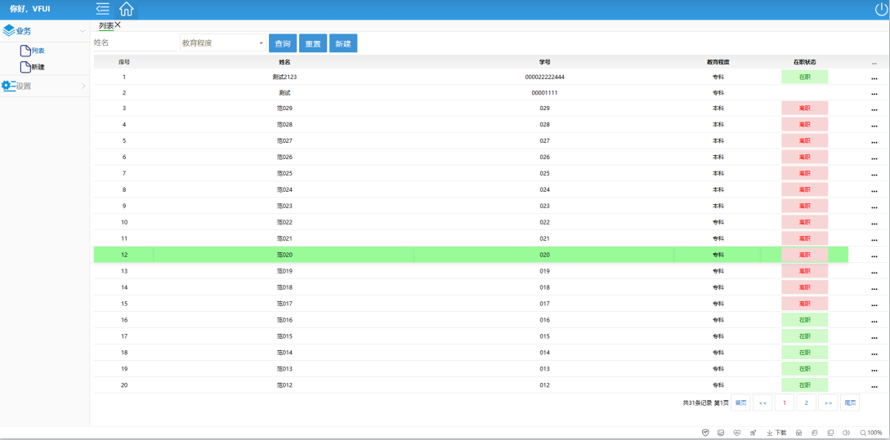Image resolution: width=890 pixels, height=440 pixels.
Task: Click the speaker volume icon
Action: click(x=846, y=433)
